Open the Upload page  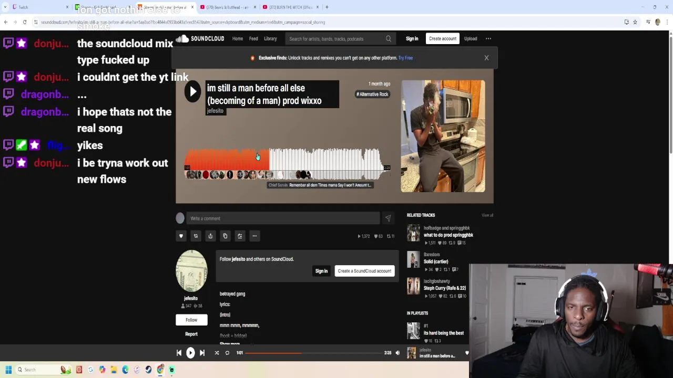coord(471,39)
